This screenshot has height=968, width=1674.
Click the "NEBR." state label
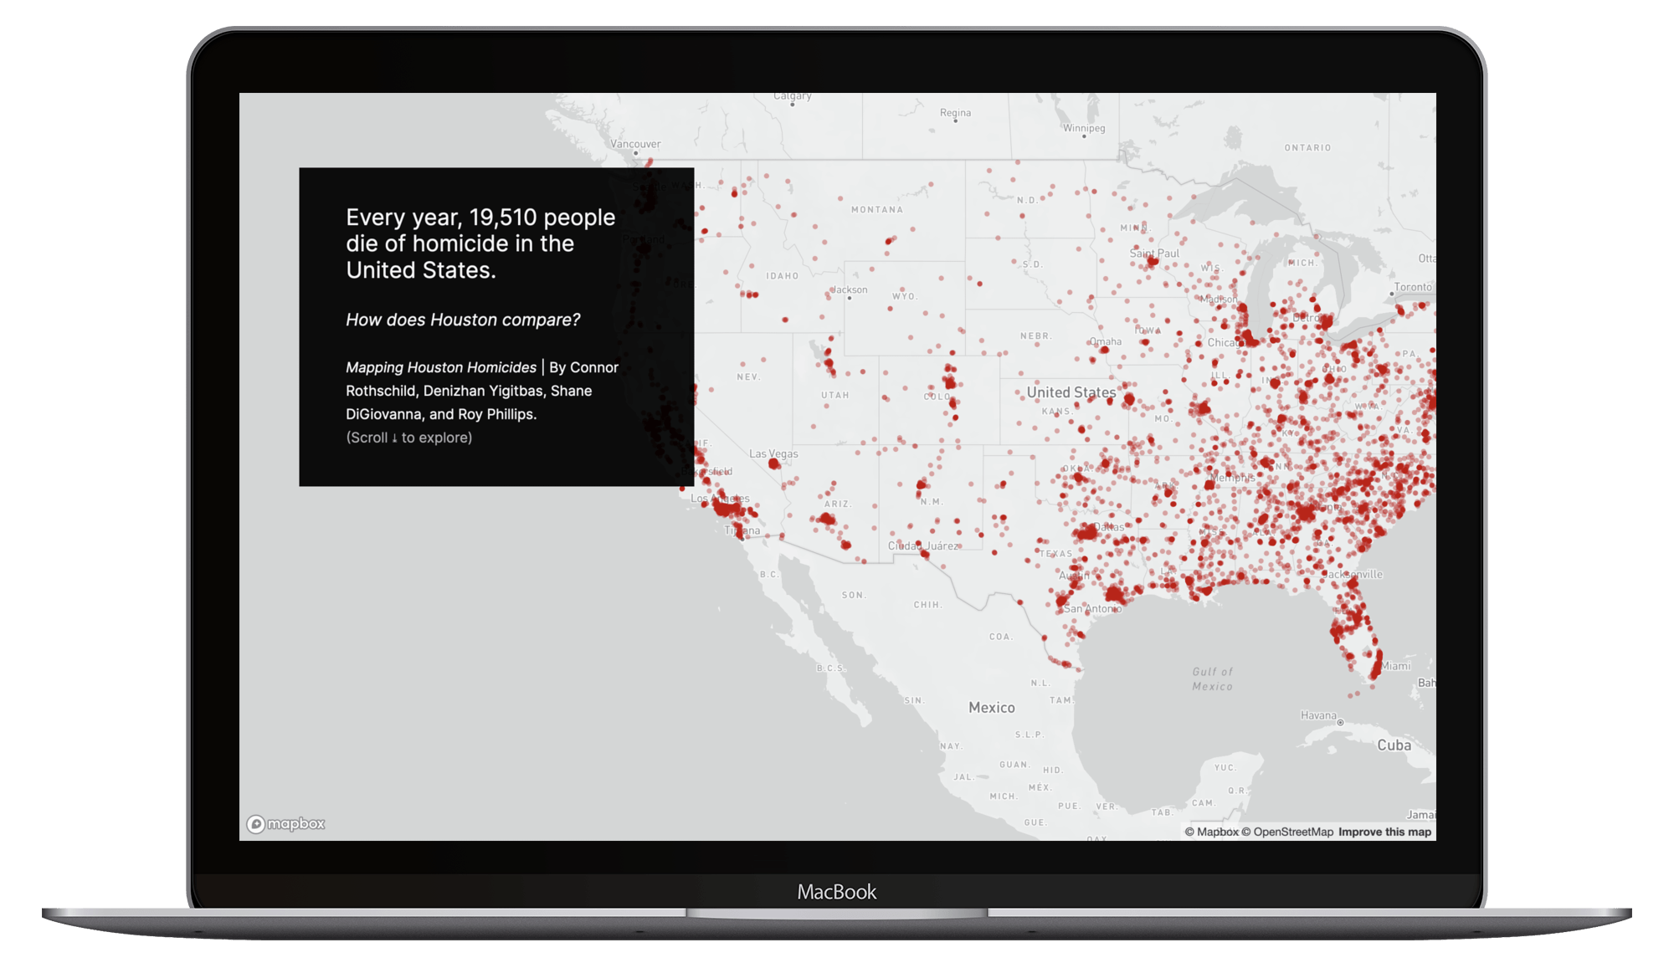coord(1035,336)
